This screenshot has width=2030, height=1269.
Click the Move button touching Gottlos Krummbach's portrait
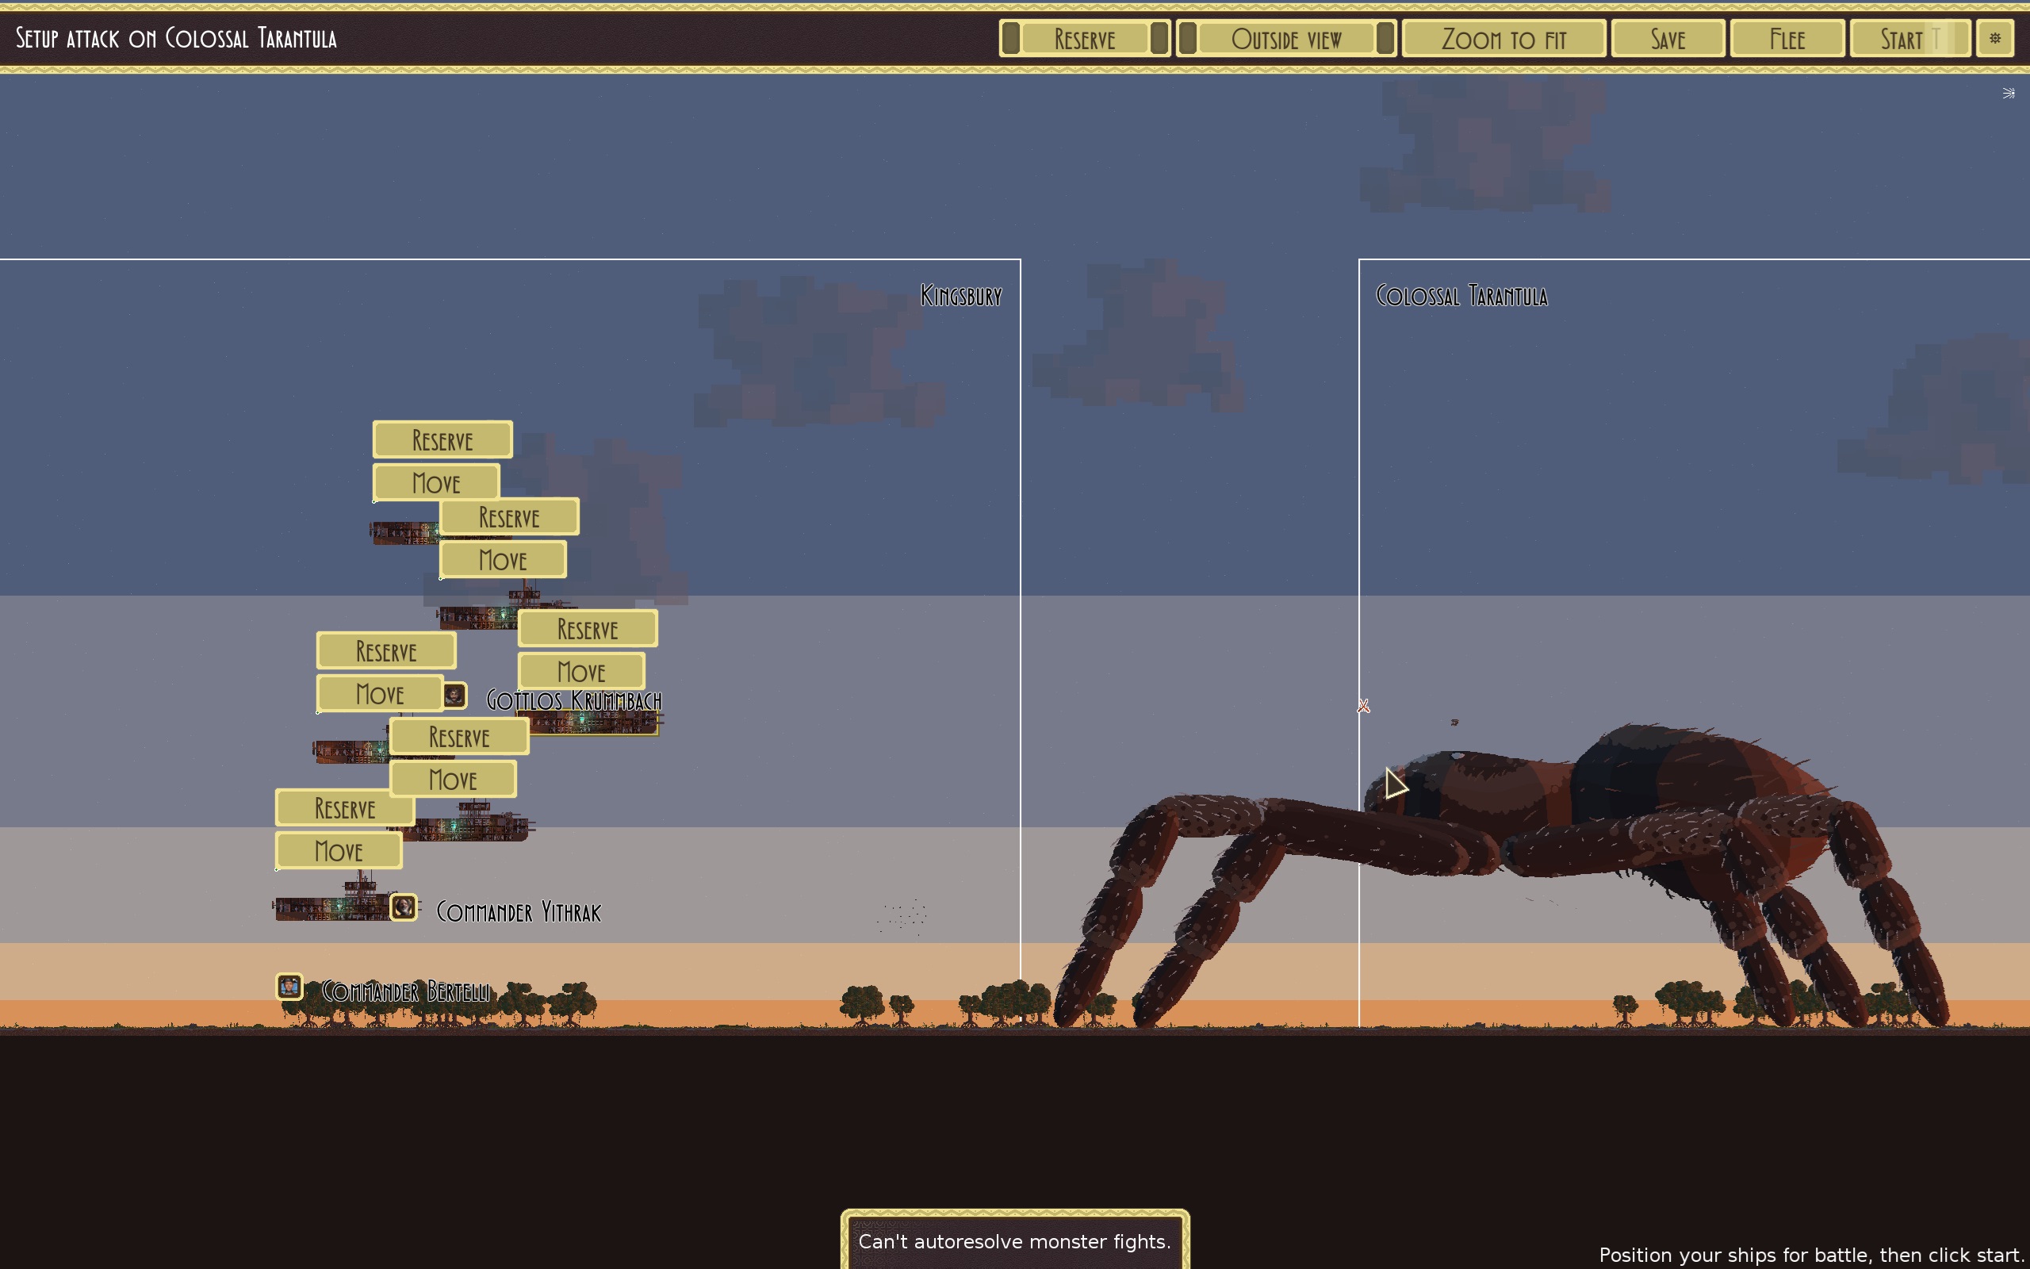380,694
